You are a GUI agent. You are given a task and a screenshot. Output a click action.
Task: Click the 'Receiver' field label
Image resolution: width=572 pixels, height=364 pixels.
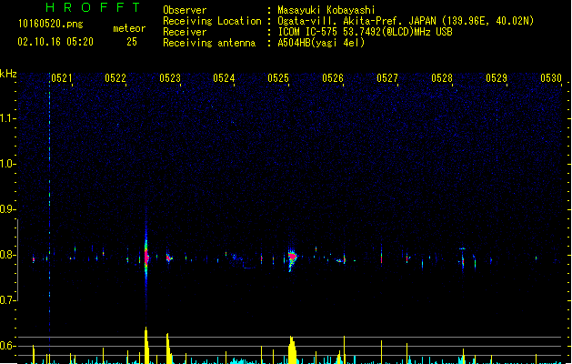[x=185, y=32]
